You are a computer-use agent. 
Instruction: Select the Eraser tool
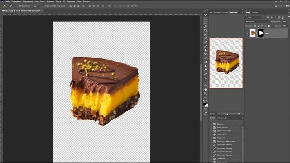[205, 58]
